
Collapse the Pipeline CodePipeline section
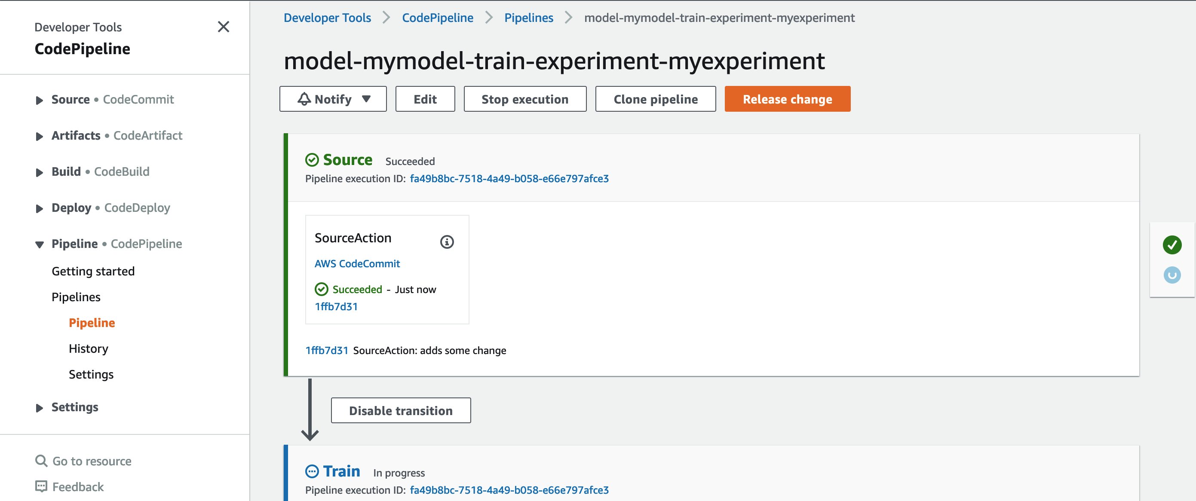pos(40,244)
